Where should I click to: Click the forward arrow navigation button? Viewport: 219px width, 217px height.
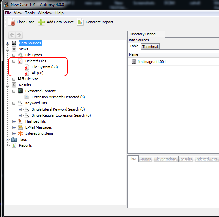[19, 35]
